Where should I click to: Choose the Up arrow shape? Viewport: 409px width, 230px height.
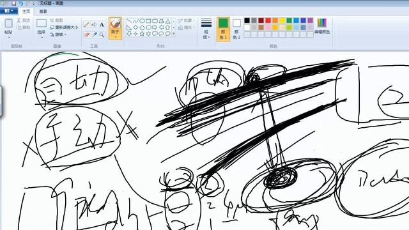point(167,27)
